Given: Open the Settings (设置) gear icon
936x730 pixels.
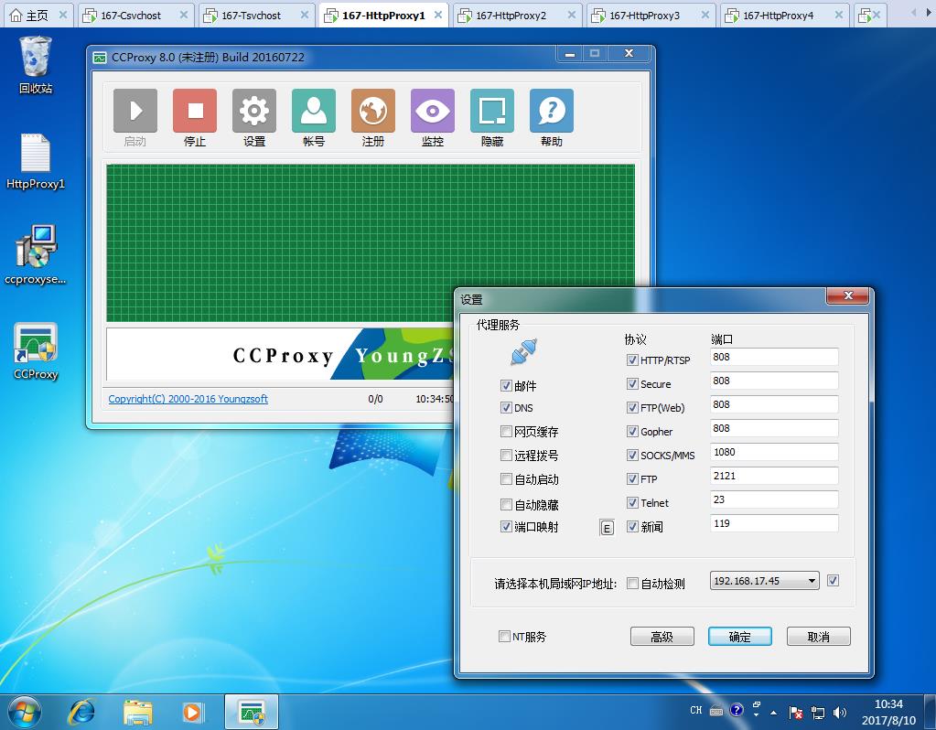Looking at the screenshot, I should coord(254,112).
